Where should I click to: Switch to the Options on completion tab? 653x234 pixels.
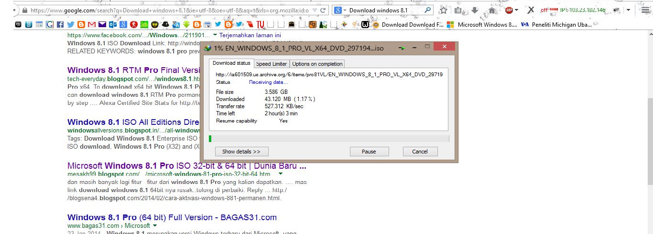[317, 64]
